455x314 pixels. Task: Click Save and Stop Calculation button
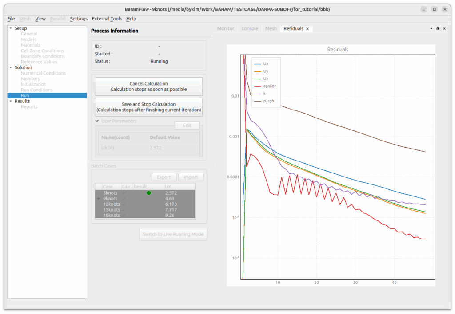click(x=148, y=107)
